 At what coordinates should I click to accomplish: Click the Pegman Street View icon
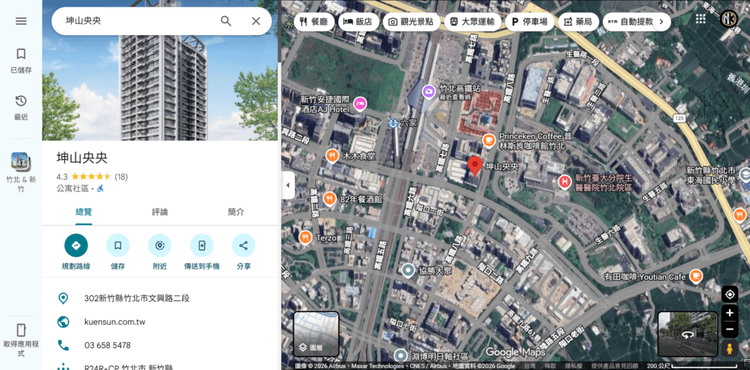point(730,349)
